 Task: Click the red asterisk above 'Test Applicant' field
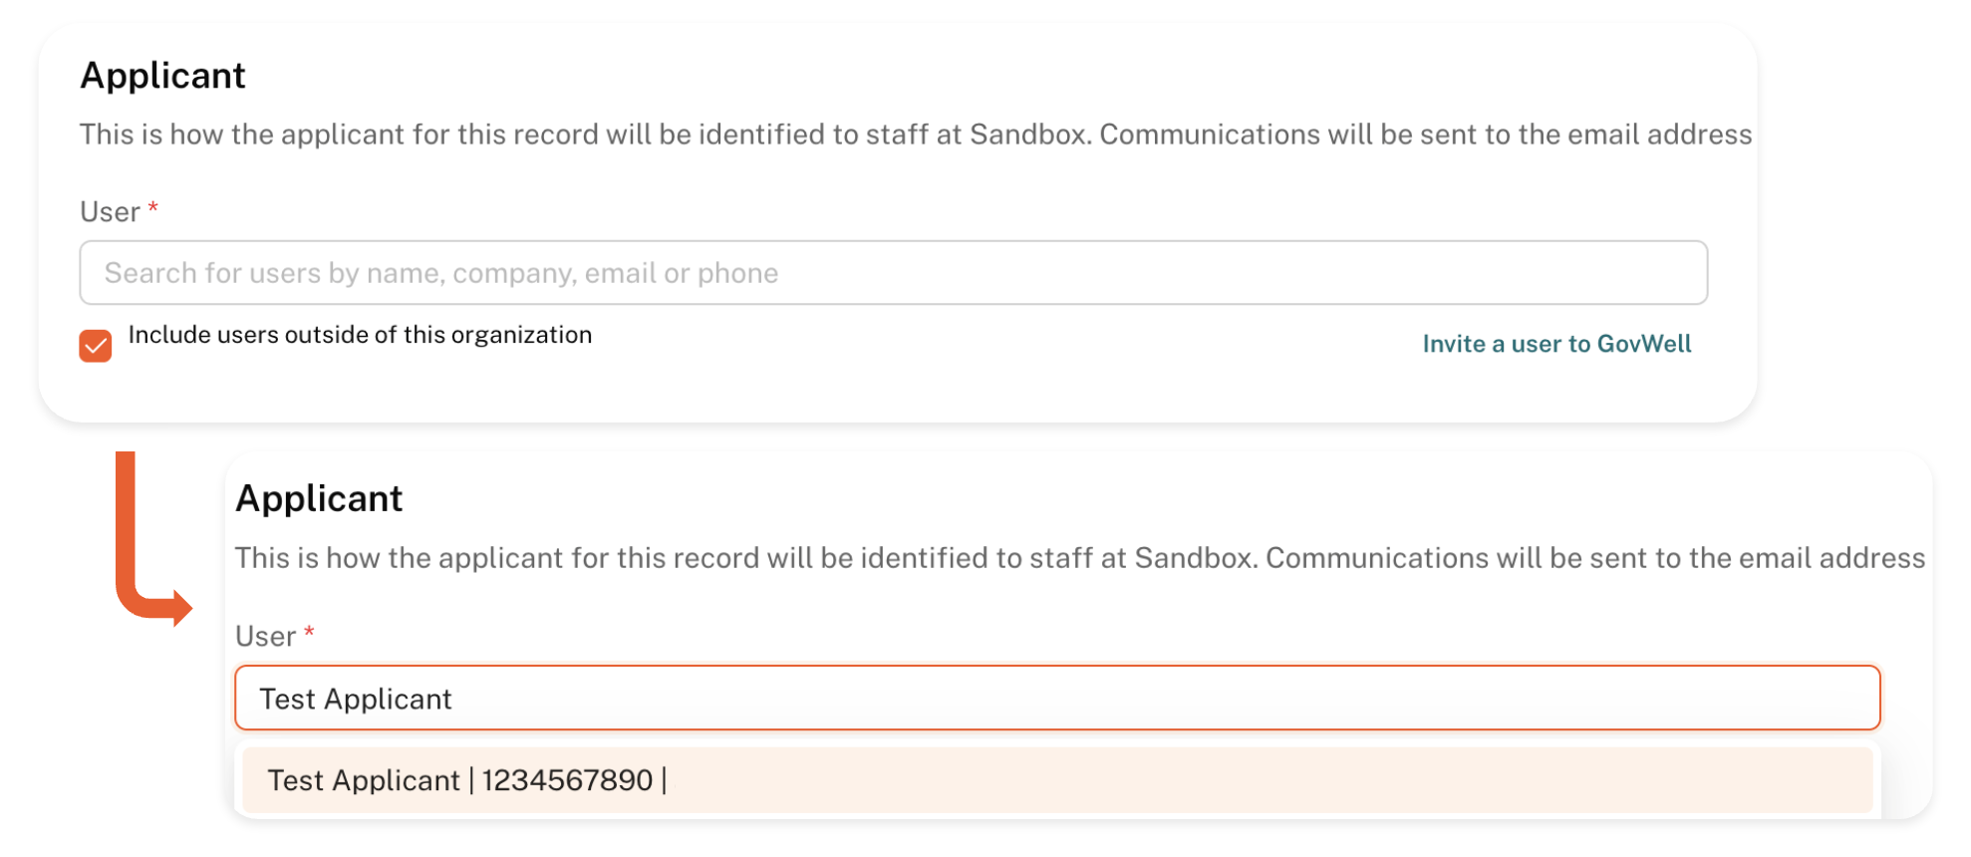coord(310,632)
